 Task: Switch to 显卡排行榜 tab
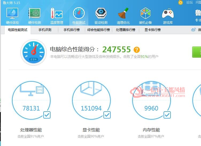tap(153, 30)
